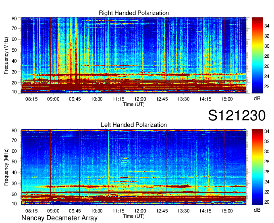Click the 09:45 tick under the left-handed plot

(x=75, y=211)
